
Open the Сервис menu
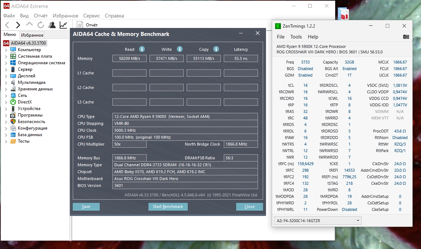pos(91,16)
